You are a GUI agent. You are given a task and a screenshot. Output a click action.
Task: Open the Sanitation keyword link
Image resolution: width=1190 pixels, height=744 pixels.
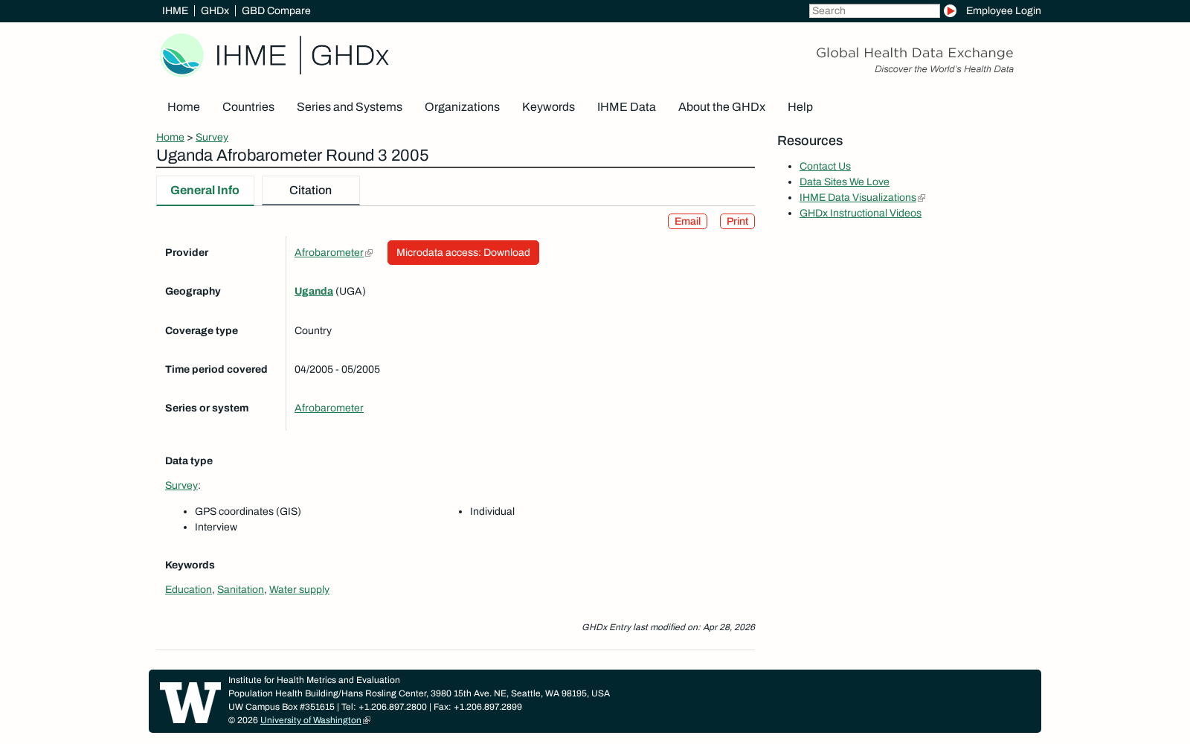240,589
